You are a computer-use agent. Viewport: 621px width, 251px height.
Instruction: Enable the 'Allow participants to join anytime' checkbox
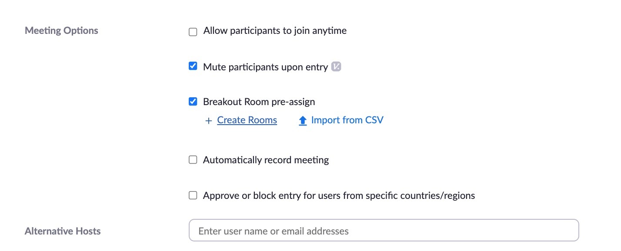[193, 32]
